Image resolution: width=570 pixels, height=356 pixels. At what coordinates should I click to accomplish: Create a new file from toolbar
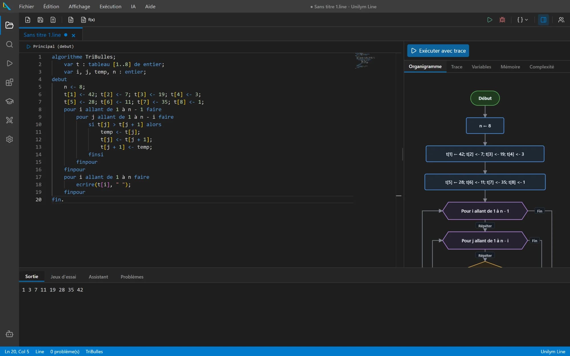(x=28, y=20)
